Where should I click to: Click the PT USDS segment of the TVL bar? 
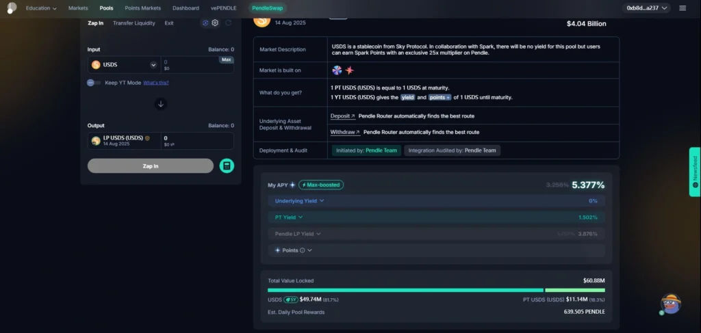tap(575, 290)
